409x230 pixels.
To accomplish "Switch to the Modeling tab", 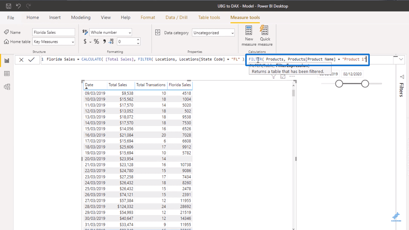I will pyautogui.click(x=81, y=17).
